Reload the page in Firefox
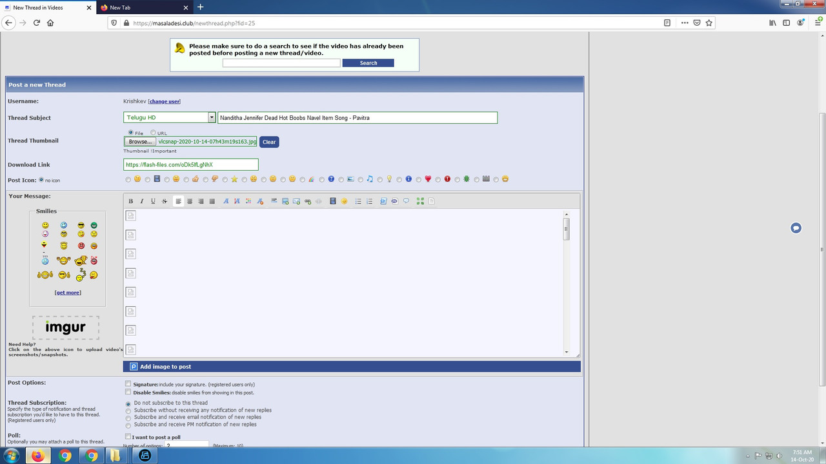 (x=37, y=23)
